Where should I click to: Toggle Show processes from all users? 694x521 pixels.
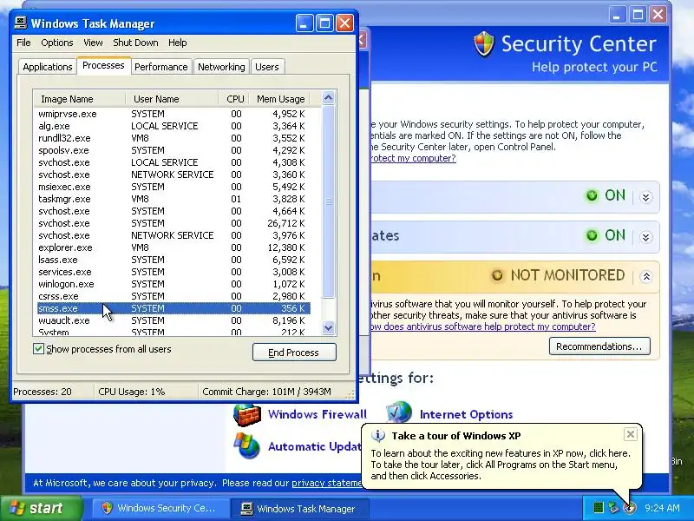pos(38,349)
